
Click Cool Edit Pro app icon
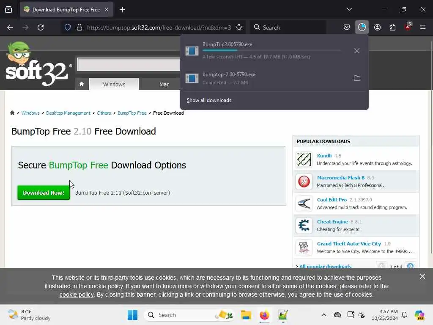click(x=304, y=204)
